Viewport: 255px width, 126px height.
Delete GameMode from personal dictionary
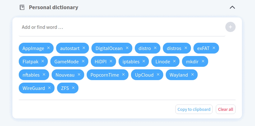coord(83,61)
